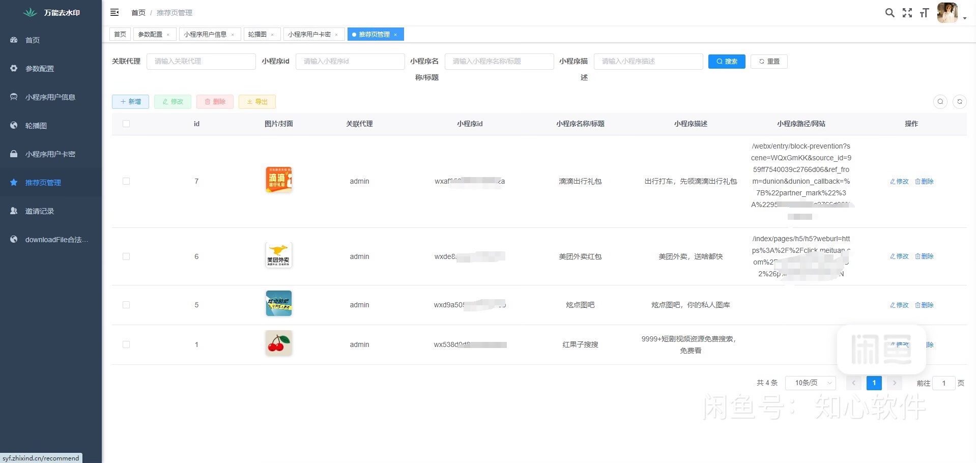The width and height of the screenshot is (976, 463).
Task: Click the blue 搜索 button
Action: click(x=726, y=62)
